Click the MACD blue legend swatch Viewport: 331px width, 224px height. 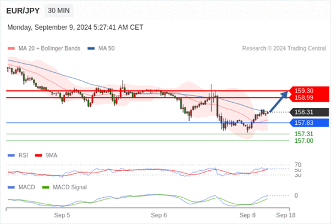[x=11, y=188]
